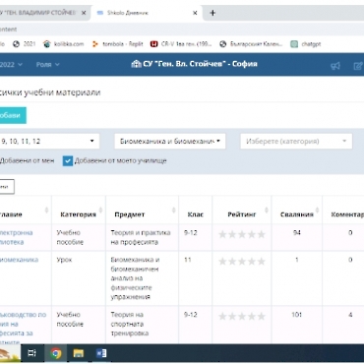The image size is (364, 364).
Task: Open Word from the taskbar
Action: pos(101,353)
